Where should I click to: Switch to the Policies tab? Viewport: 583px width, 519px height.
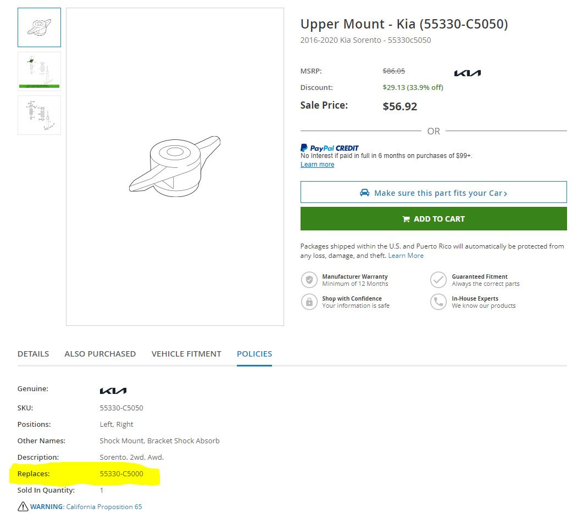[254, 354]
